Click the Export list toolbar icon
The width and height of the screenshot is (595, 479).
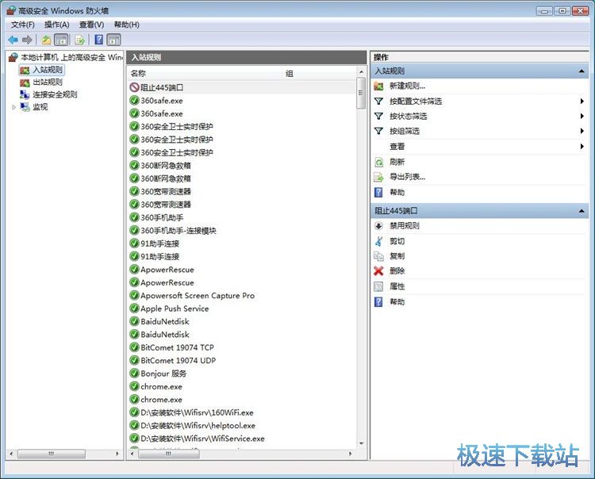coord(79,40)
